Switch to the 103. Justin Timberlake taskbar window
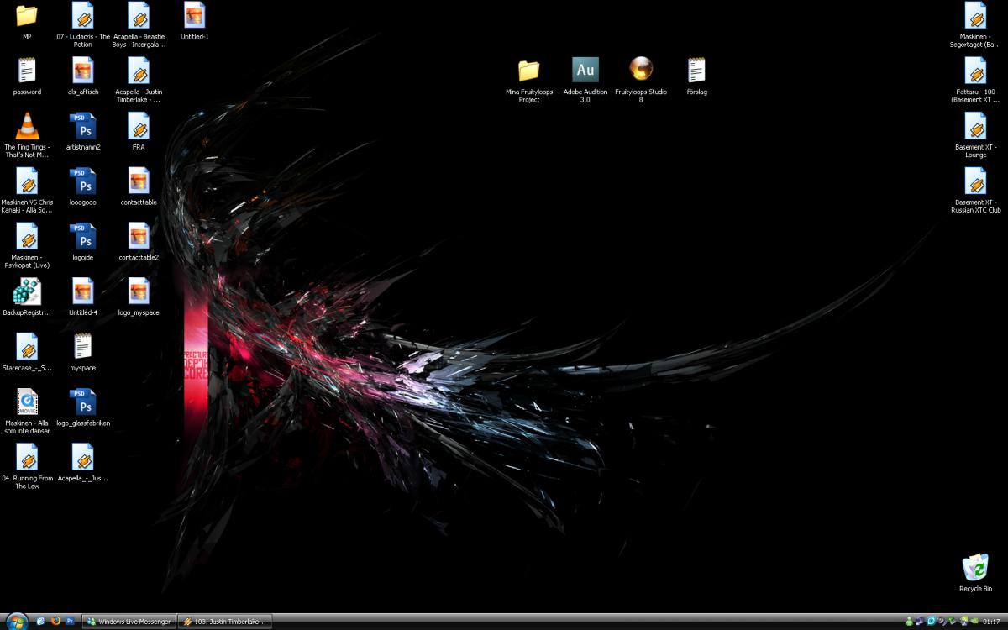Screen dimensions: 1008x630 tap(225, 622)
